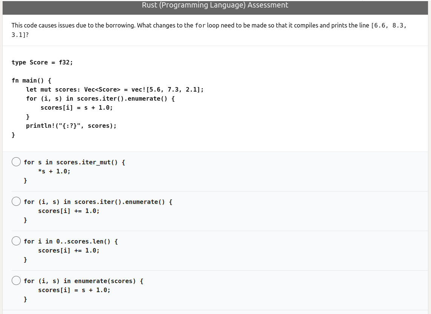Click the 'type Score = f32;' code line
431x314 pixels.
point(42,62)
